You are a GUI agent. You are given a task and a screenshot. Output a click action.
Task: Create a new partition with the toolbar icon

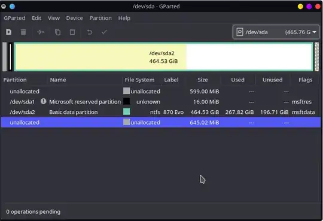pos(8,32)
